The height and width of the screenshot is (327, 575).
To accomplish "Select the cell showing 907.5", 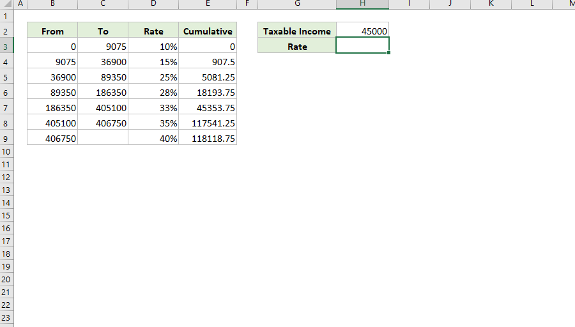I will [208, 62].
